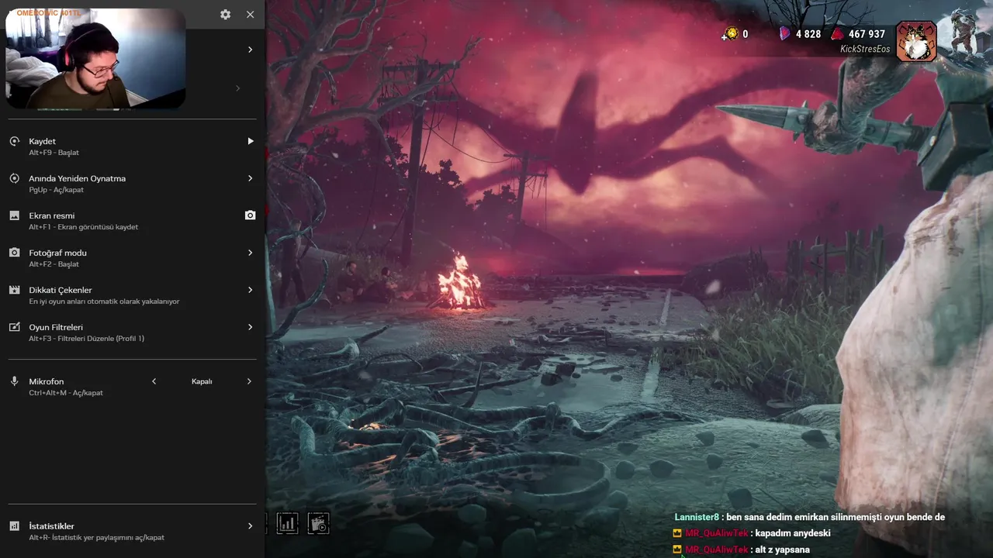Expand the Fotoğraf modu chevron

coord(250,253)
